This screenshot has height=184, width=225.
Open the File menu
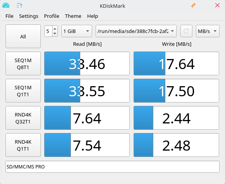[9, 16]
